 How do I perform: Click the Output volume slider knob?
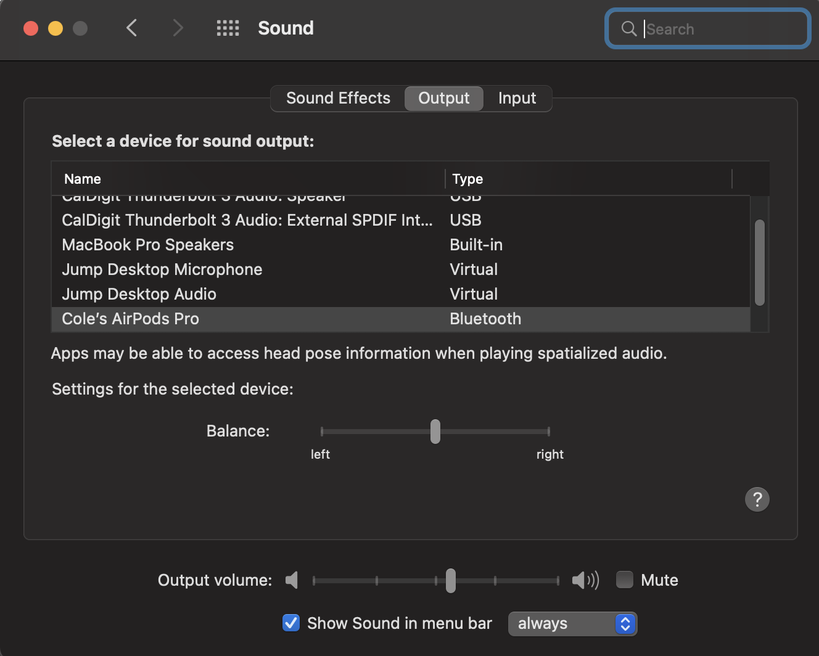click(451, 581)
